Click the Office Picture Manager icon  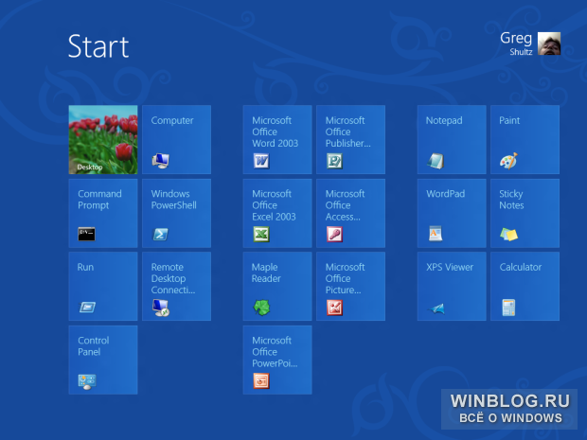coord(334,308)
